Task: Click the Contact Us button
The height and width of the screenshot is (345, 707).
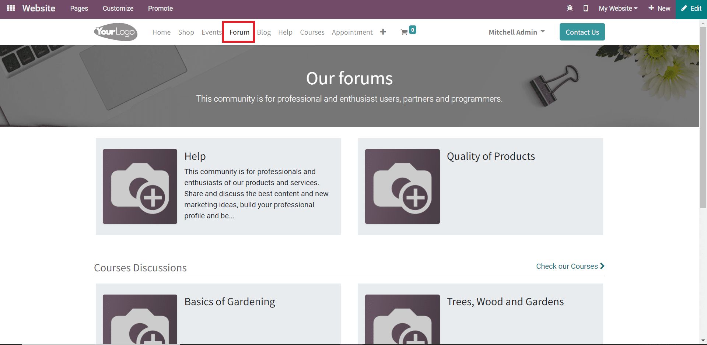Action: click(x=582, y=32)
